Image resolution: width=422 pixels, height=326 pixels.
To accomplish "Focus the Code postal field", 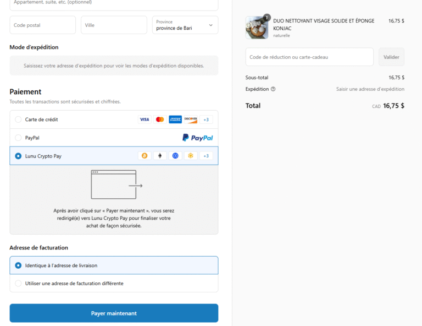I will [43, 25].
